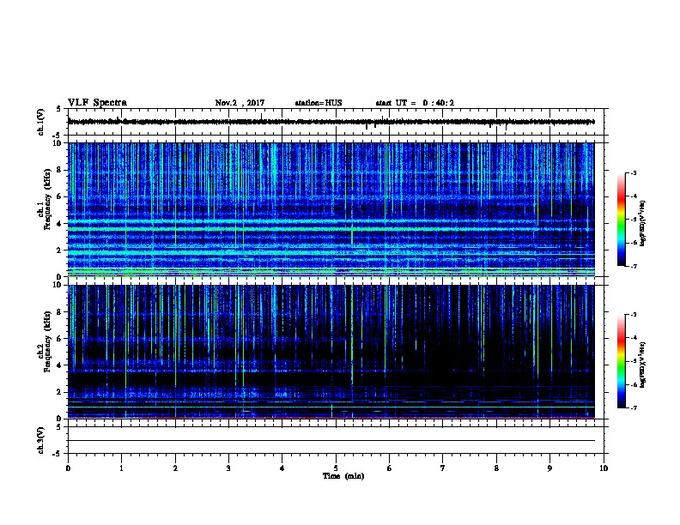Click the time axis tick label "9"
This screenshot has width=680, height=525.
(549, 468)
